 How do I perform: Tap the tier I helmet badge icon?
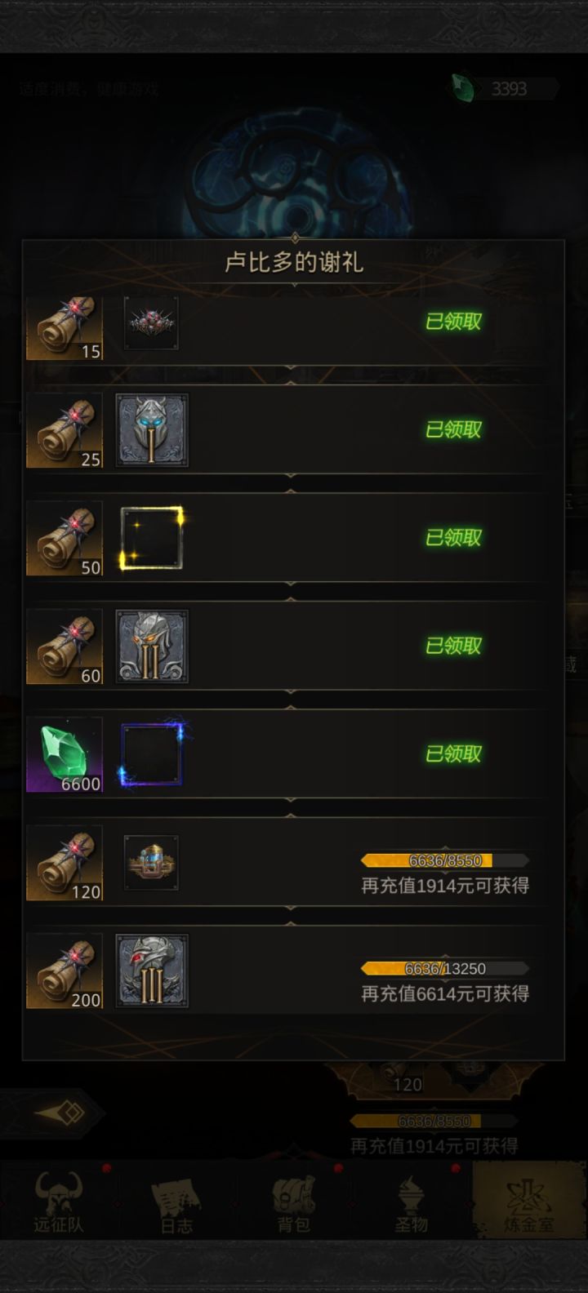[x=152, y=430]
